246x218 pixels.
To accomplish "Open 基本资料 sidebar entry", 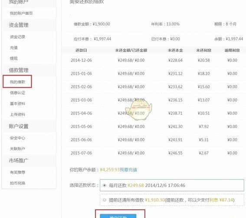I will (17, 103).
